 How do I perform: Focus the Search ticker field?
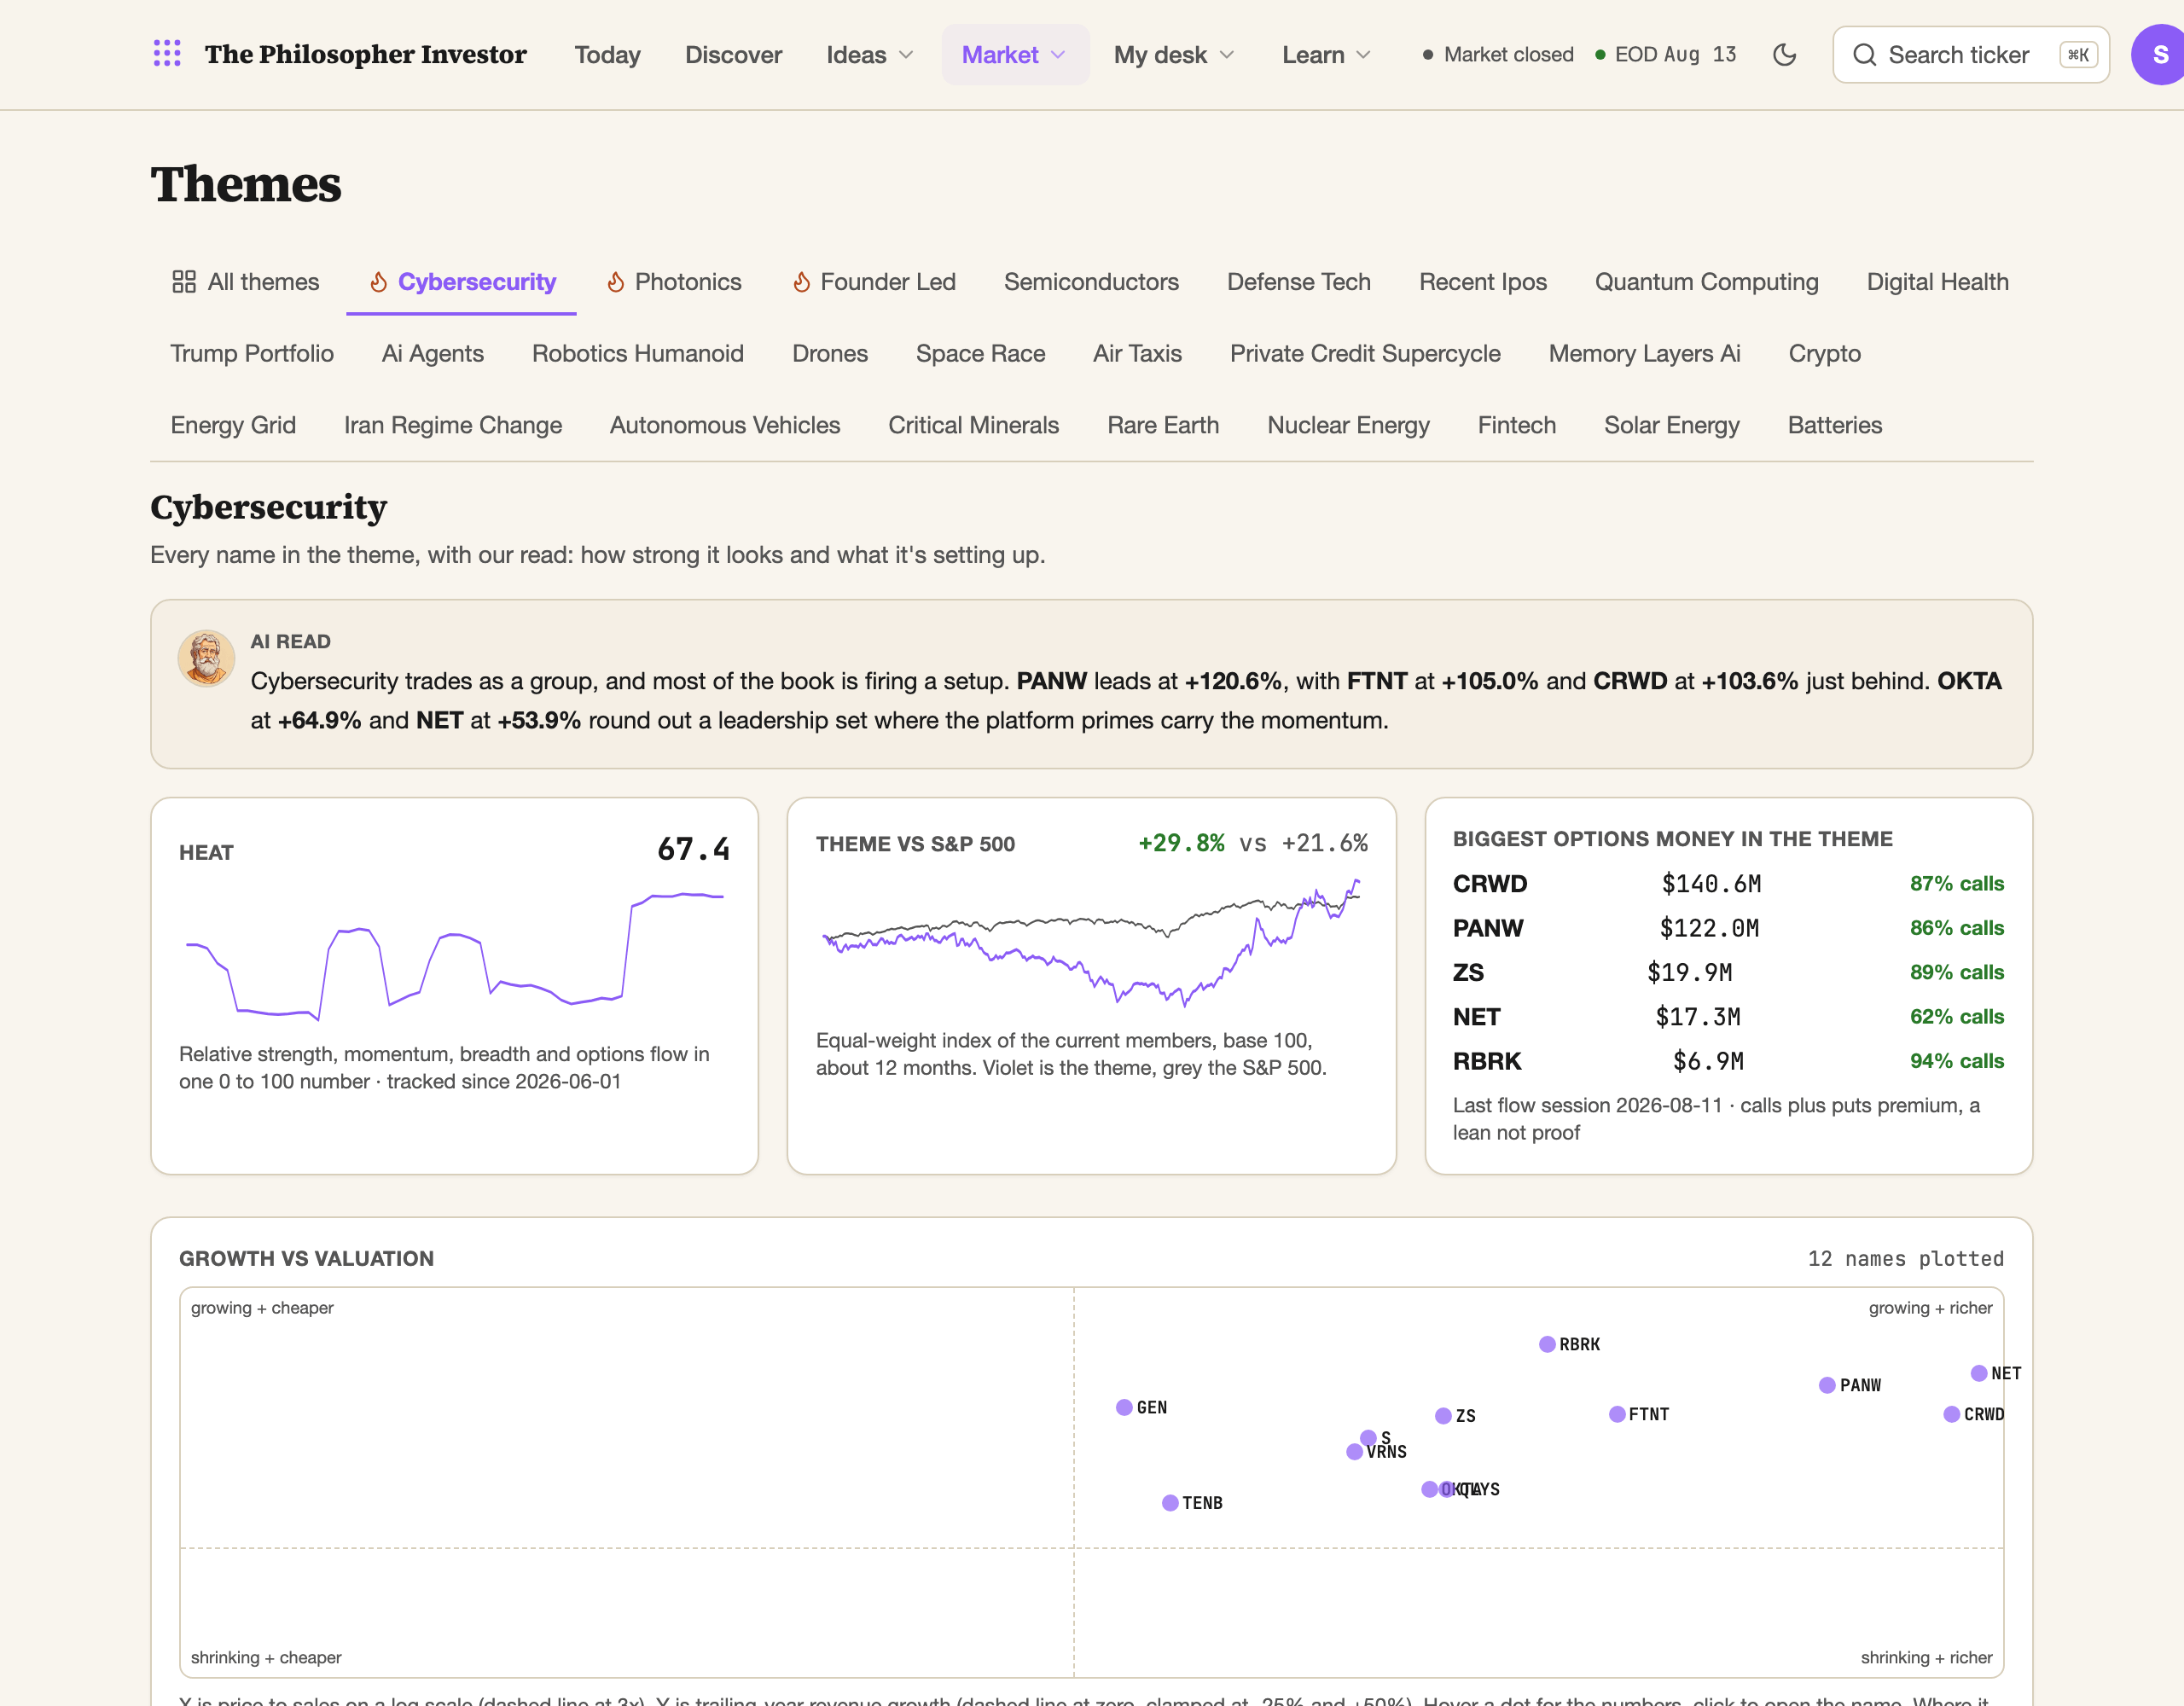pyautogui.click(x=1970, y=54)
